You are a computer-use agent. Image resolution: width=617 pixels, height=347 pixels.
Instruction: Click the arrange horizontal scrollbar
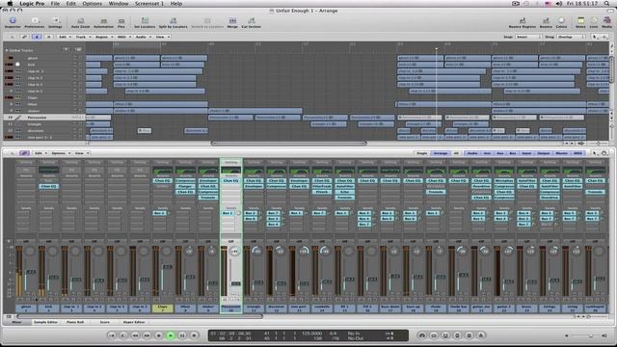[289, 144]
